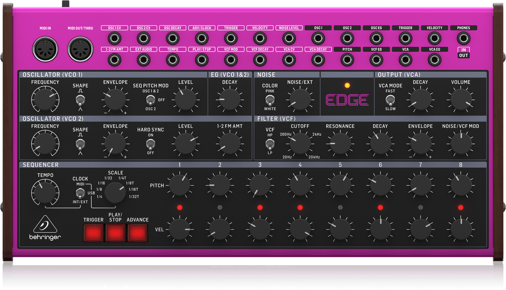Select the PHONES output jack
Image resolution: width=506 pixels, height=290 pixels.
coord(463,38)
